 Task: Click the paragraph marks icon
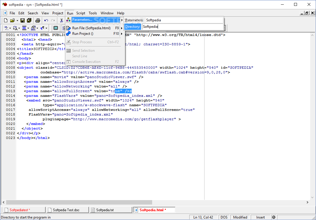point(42,28)
